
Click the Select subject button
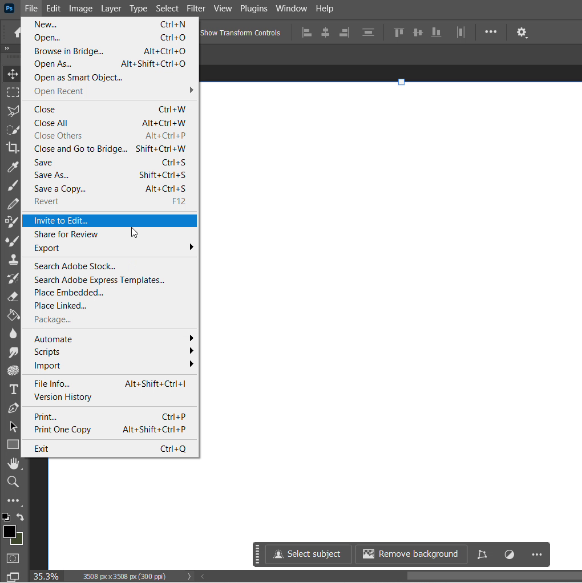point(308,554)
